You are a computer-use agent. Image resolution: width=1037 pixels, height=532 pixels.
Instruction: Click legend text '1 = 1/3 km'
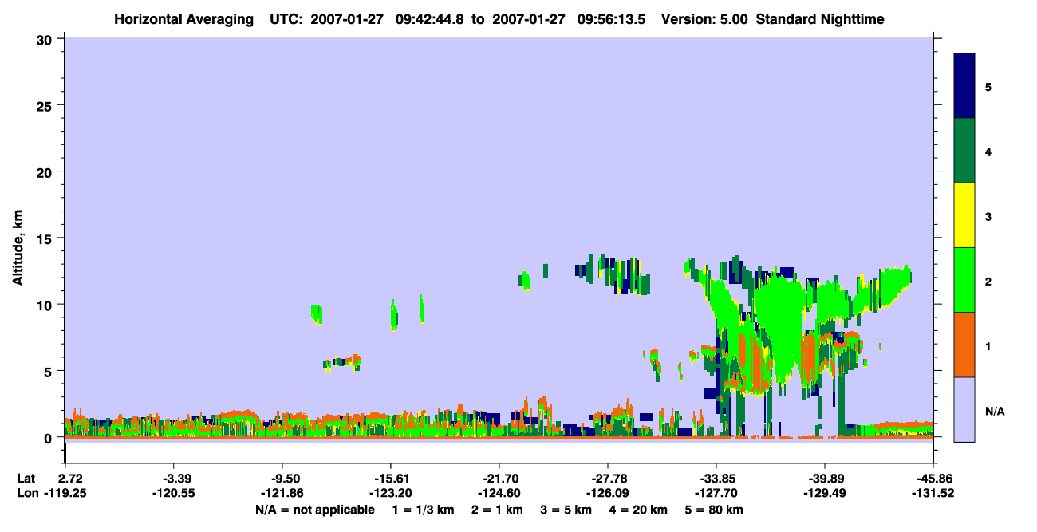(x=423, y=510)
